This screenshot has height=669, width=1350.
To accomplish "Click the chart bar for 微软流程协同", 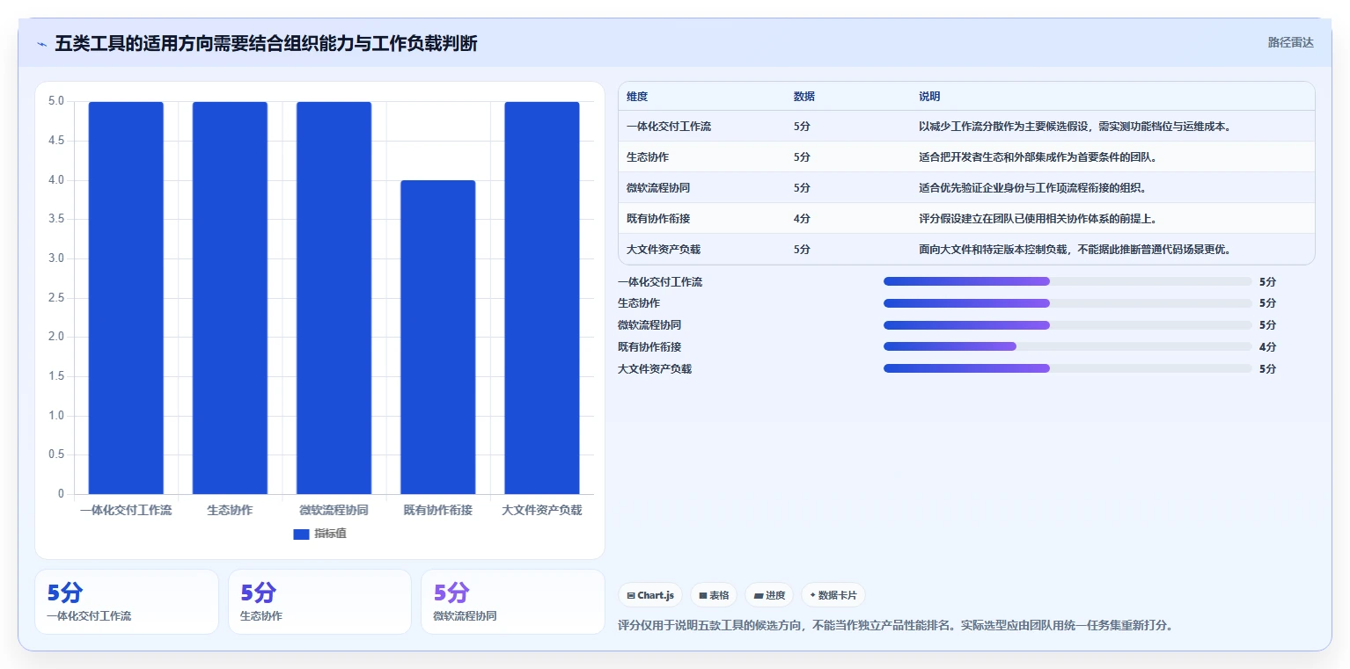I will pos(334,298).
